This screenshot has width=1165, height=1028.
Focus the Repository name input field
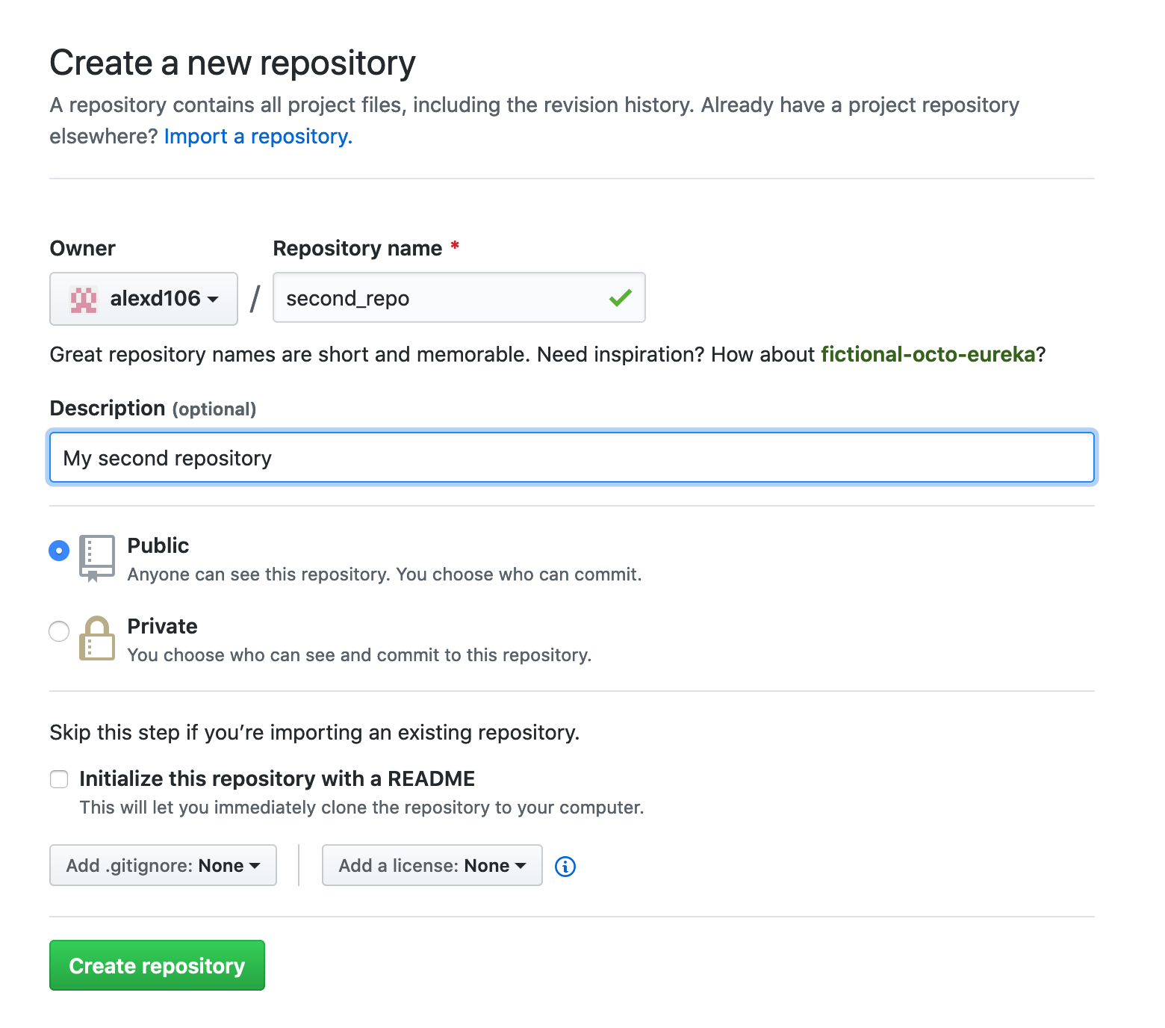(x=441, y=298)
